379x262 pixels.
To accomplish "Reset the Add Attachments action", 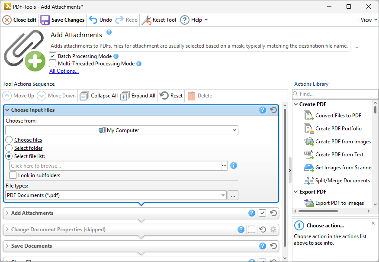I will click(x=273, y=213).
